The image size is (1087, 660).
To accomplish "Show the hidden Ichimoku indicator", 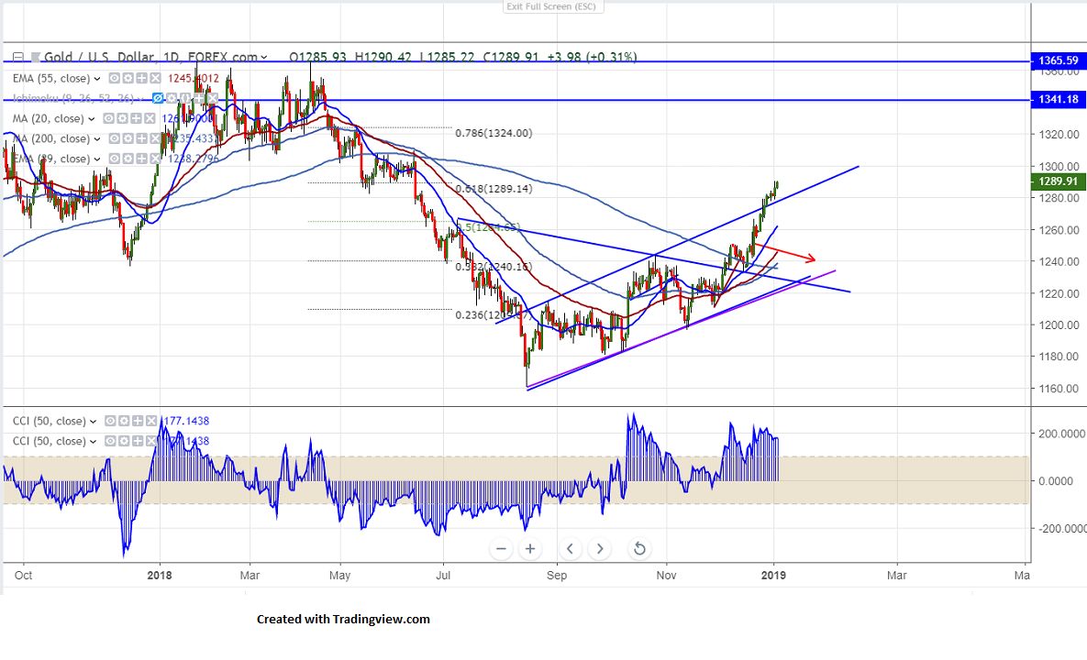I will pos(158,98).
